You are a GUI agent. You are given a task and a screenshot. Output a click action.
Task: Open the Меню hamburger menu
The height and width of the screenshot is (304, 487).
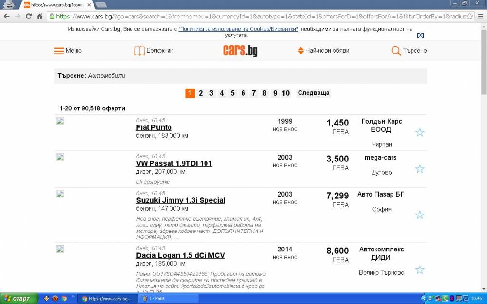pos(68,51)
